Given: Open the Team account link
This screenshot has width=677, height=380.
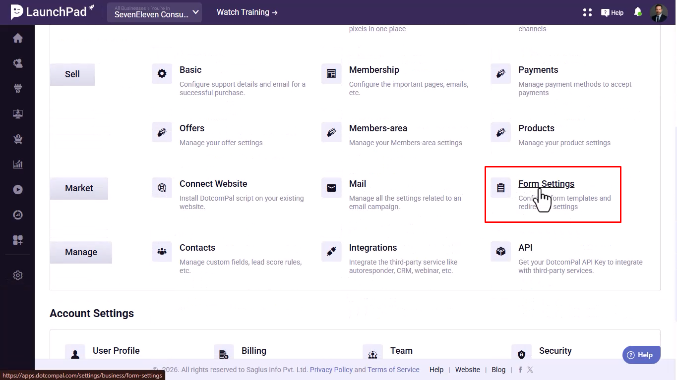Looking at the screenshot, I should coord(401,351).
